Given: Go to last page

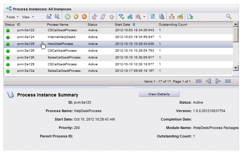Looking at the screenshot, I should [x=228, y=81].
